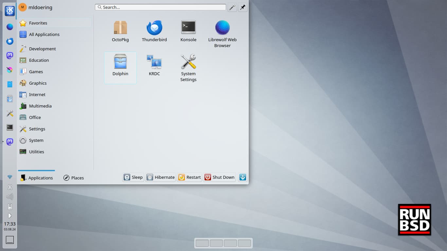Image resolution: width=447 pixels, height=251 pixels.
Task: Open the Office category
Action: pyautogui.click(x=55, y=117)
